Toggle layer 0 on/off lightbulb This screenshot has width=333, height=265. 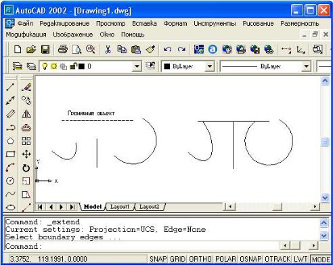tap(45, 66)
